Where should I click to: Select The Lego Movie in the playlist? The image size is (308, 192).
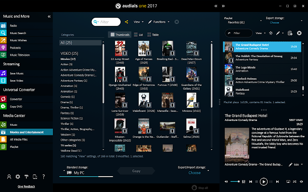[263, 69]
